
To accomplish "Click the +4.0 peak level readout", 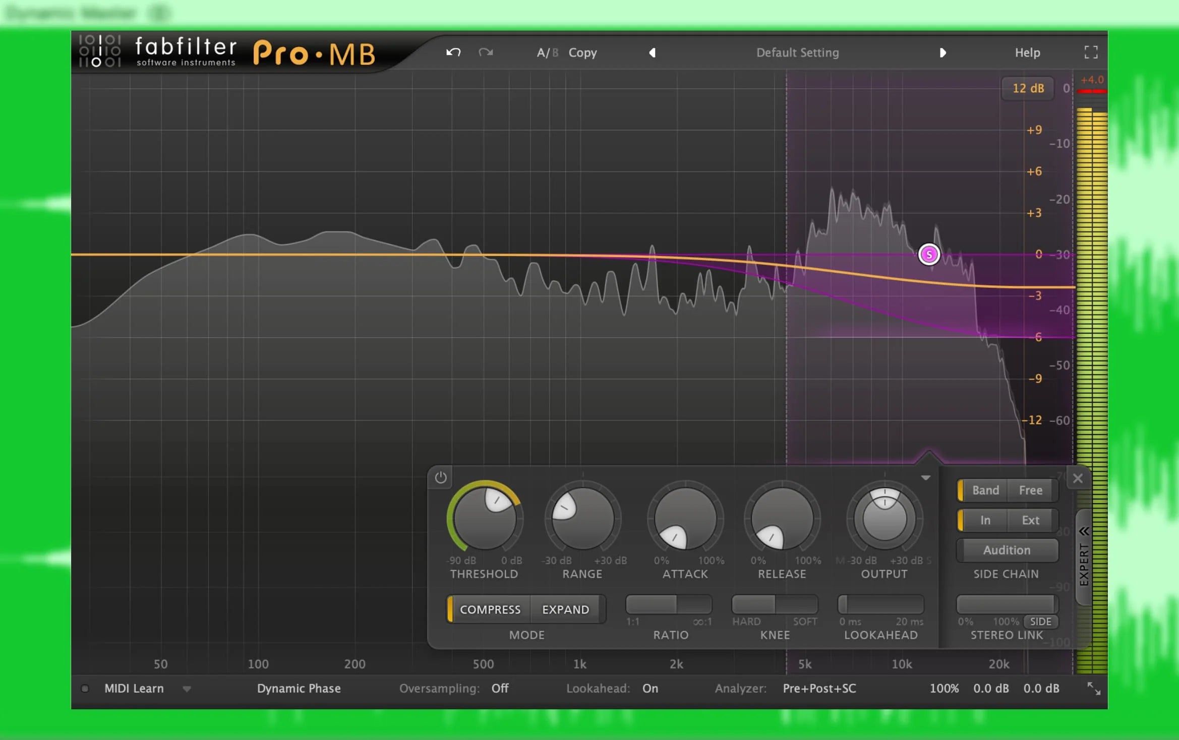I will click(x=1092, y=80).
